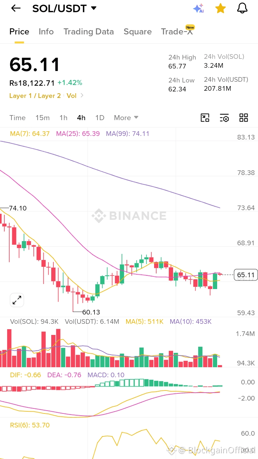Open the grid layout icon

click(244, 118)
